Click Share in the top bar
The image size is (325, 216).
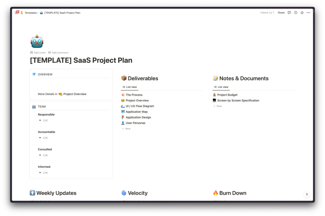coord(281,12)
